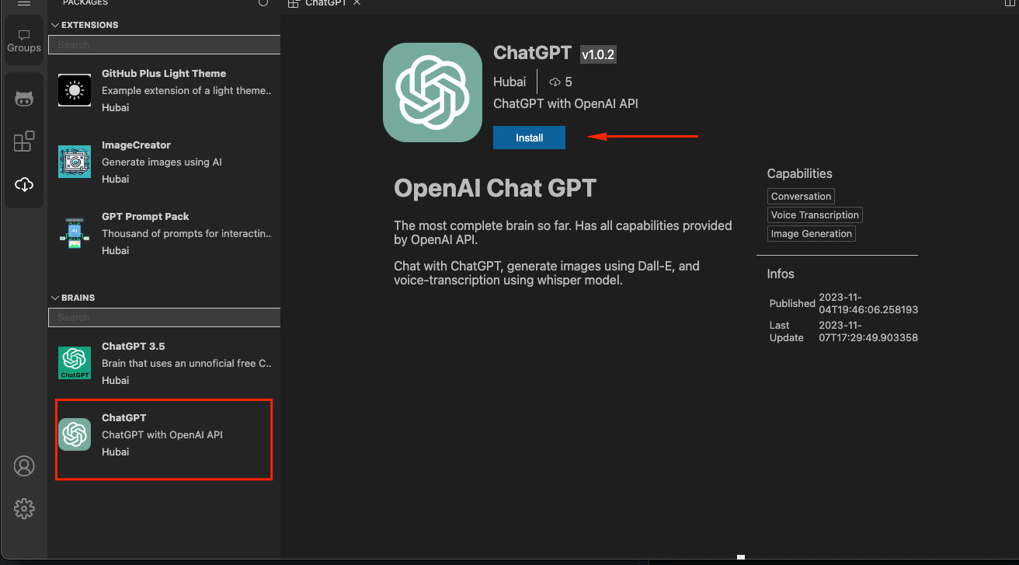Image resolution: width=1019 pixels, height=565 pixels.
Task: Click the large ChatGPT logo in details
Action: 433,92
